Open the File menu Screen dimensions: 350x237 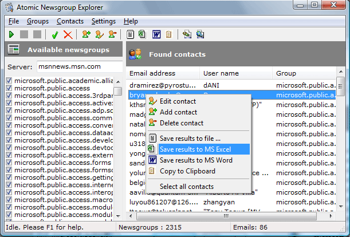14,21
